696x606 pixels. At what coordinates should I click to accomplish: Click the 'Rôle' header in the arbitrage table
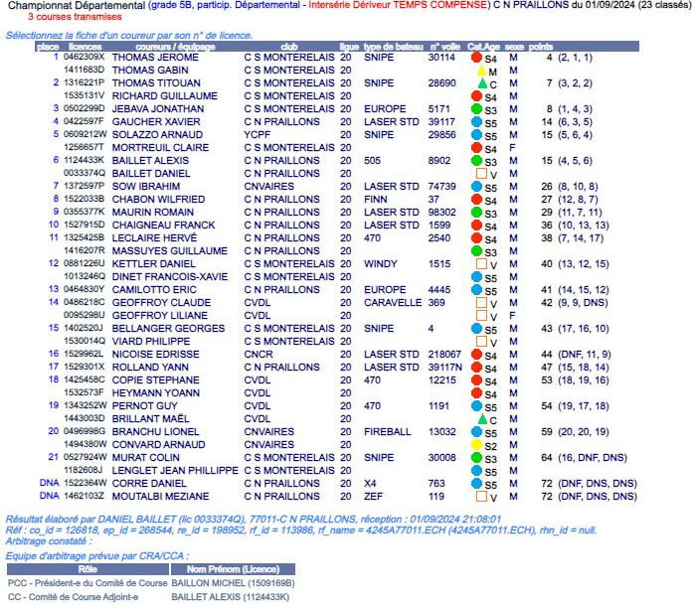point(87,569)
